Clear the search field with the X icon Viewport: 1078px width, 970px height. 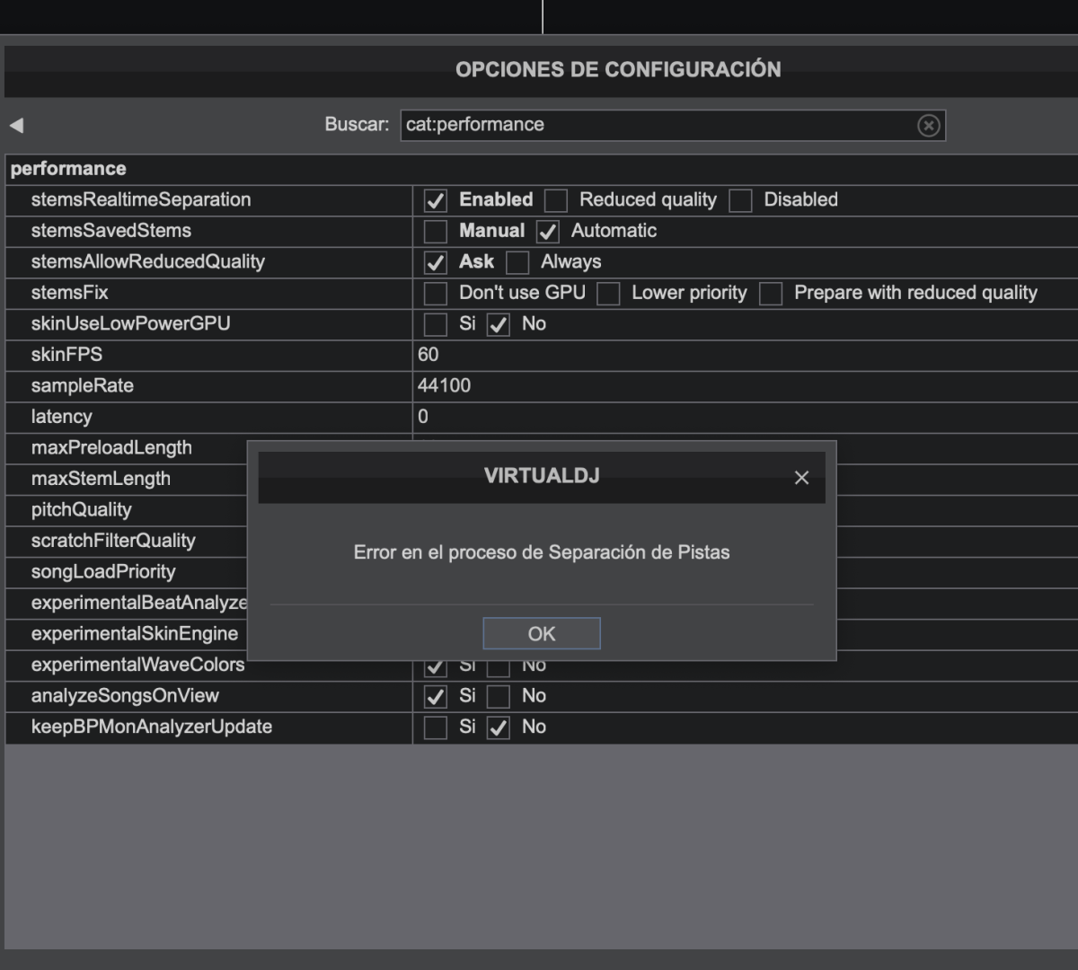click(x=929, y=126)
